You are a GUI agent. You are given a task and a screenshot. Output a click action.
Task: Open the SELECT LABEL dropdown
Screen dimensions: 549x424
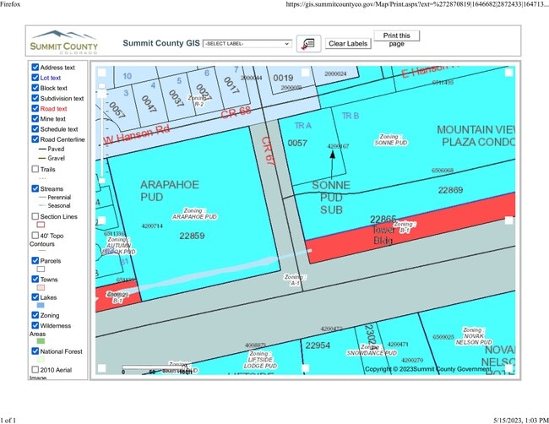coord(247,43)
